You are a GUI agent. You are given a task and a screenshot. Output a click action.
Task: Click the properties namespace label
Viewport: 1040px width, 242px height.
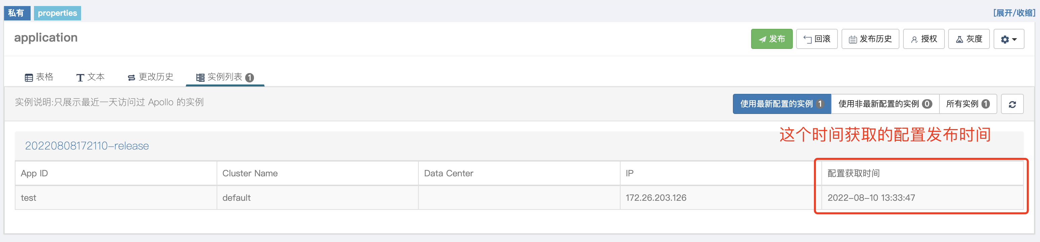57,13
